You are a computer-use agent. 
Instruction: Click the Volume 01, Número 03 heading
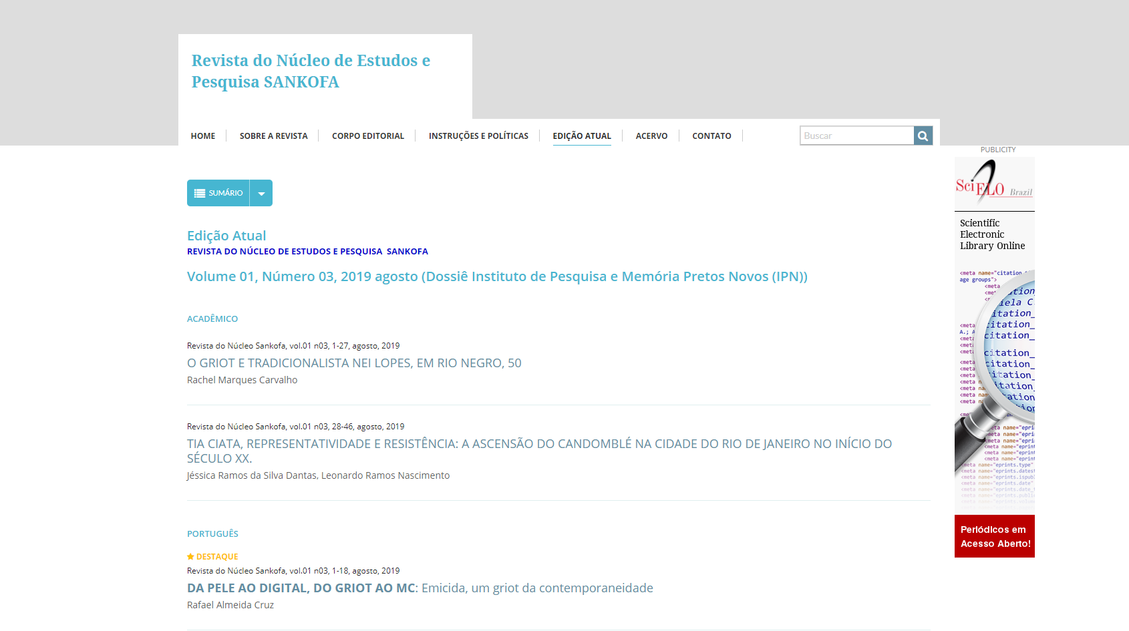coord(496,276)
